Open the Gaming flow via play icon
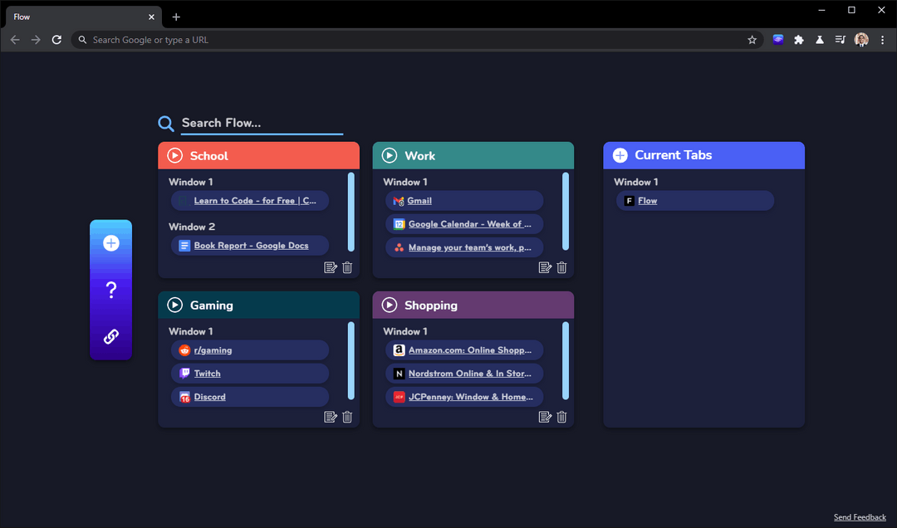The width and height of the screenshot is (897, 528). click(174, 305)
